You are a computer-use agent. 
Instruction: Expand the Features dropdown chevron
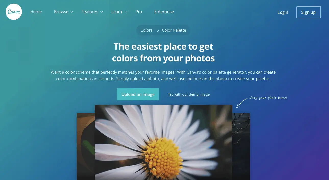102,12
